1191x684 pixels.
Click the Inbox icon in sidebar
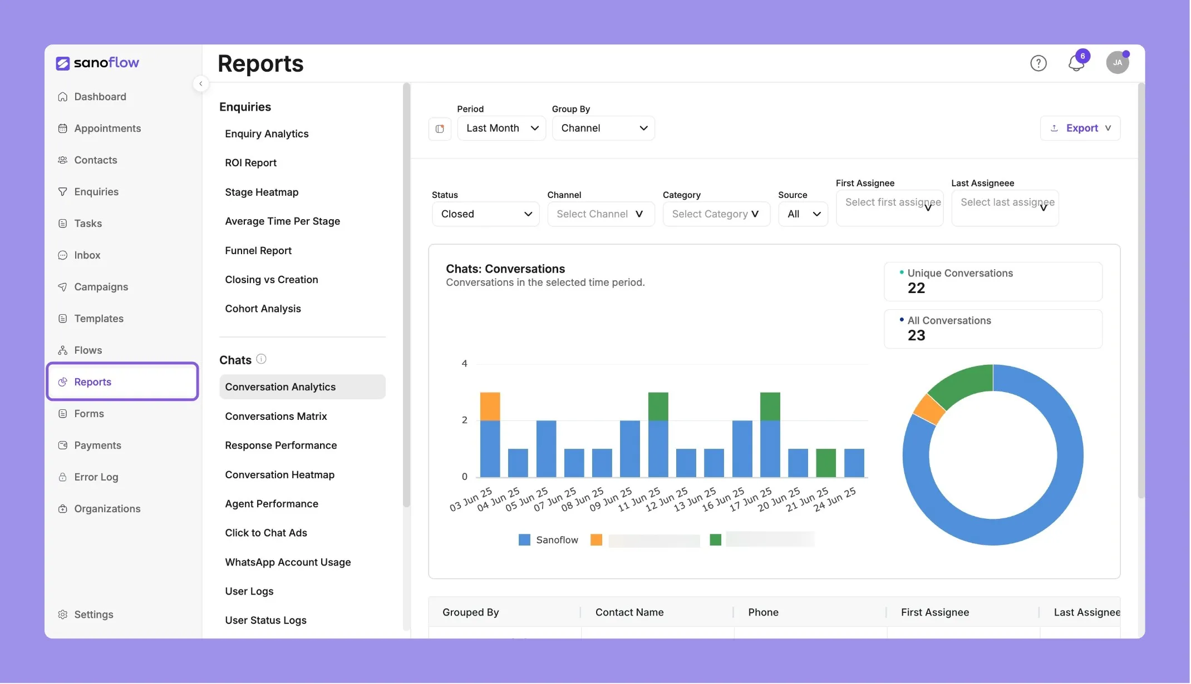tap(63, 255)
